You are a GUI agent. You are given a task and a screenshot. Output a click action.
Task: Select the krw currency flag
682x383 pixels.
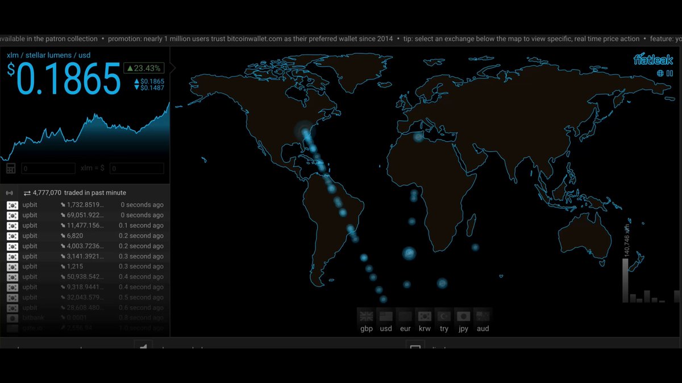pyautogui.click(x=425, y=316)
